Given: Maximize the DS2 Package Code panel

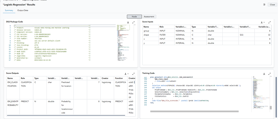Looking at the screenshot, I should [133, 23].
